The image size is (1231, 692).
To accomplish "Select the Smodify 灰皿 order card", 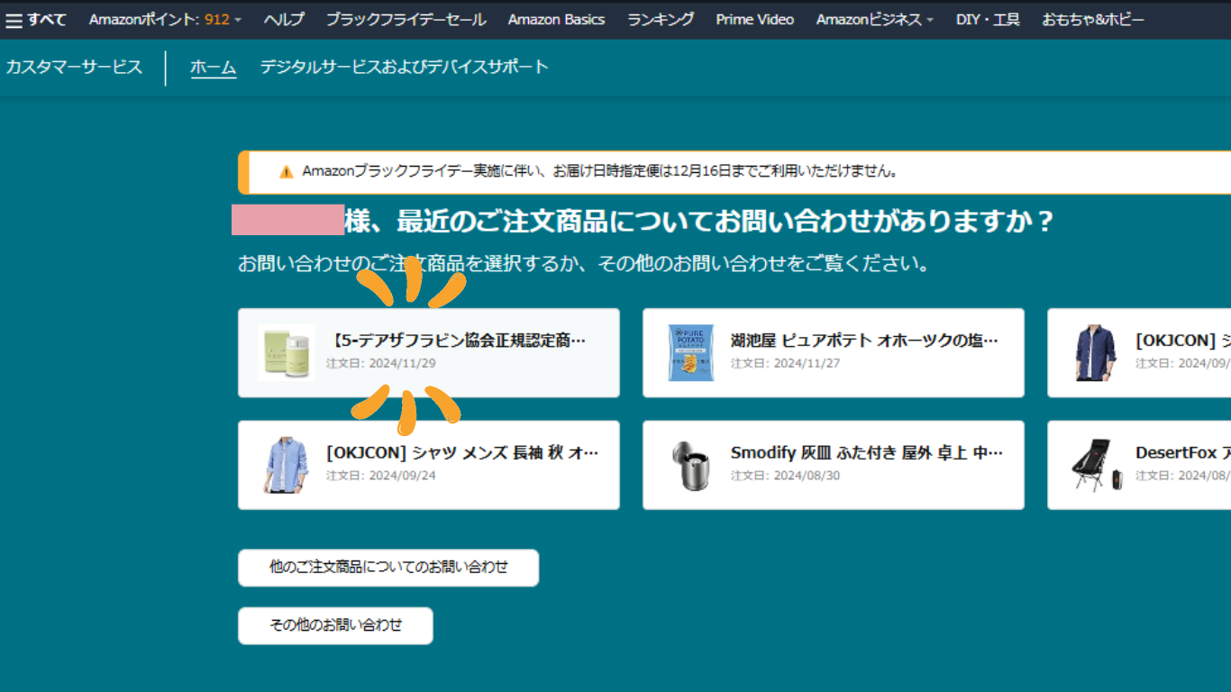I will point(834,465).
